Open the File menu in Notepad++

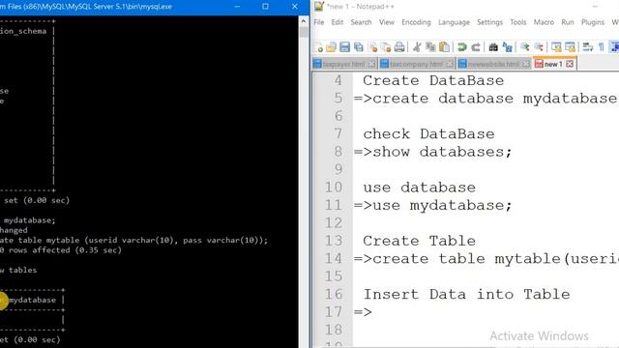[x=319, y=22]
